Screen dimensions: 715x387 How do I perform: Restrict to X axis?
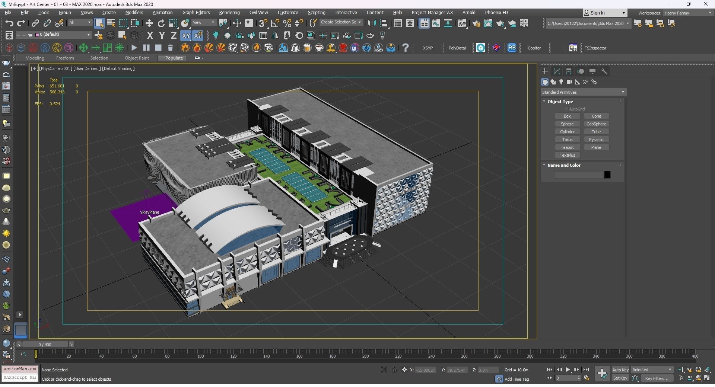[x=150, y=36]
